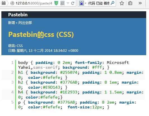Click the #3776AB value in p rule
Screen dimensions: 149x116
(66, 102)
